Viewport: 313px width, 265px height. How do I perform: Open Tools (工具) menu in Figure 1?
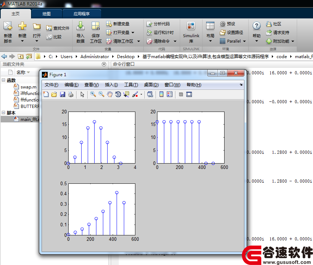[131, 85]
